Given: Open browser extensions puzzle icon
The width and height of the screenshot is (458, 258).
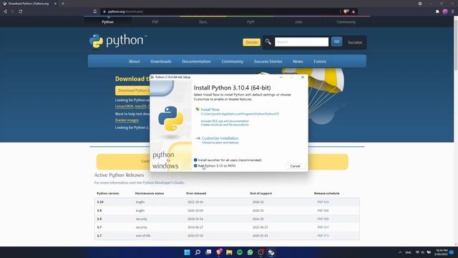Looking at the screenshot, I should (437, 11).
